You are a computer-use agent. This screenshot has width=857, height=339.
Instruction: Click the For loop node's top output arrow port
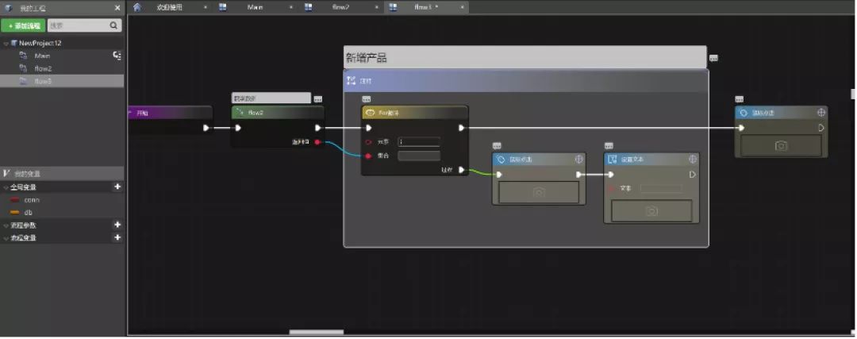(x=461, y=128)
